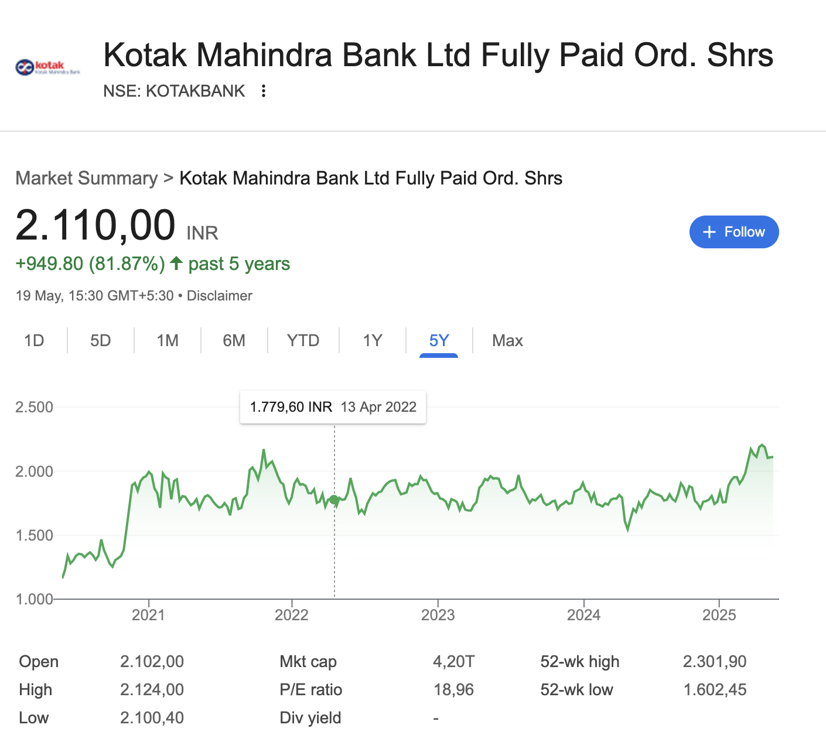The height and width of the screenshot is (745, 826).
Task: Click the plus icon in Follow button
Action: pos(709,232)
